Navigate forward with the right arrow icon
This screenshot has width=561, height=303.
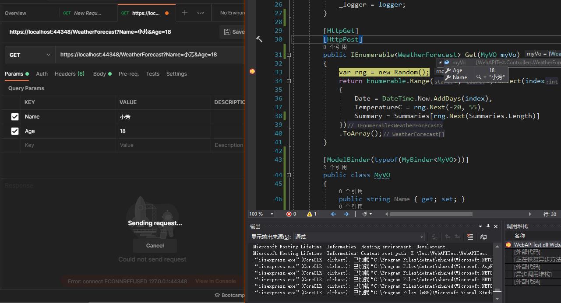[x=346, y=214]
